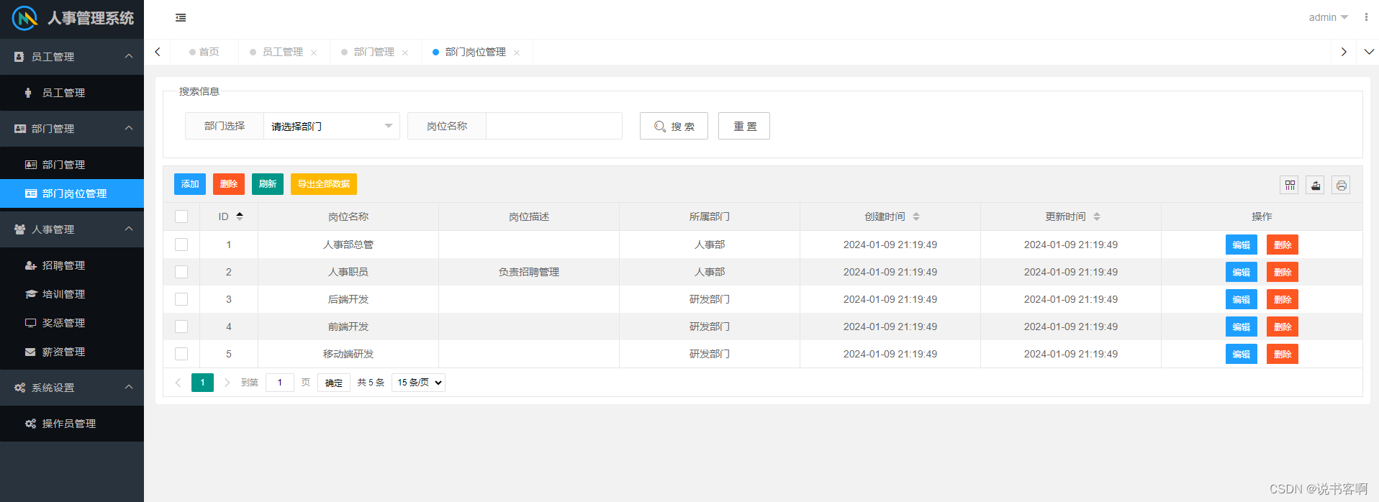
Task: Collapse 人事管理 sidebar group
Action: (x=72, y=229)
